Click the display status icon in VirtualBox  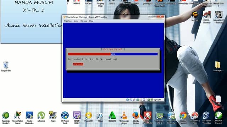[x=144, y=99]
